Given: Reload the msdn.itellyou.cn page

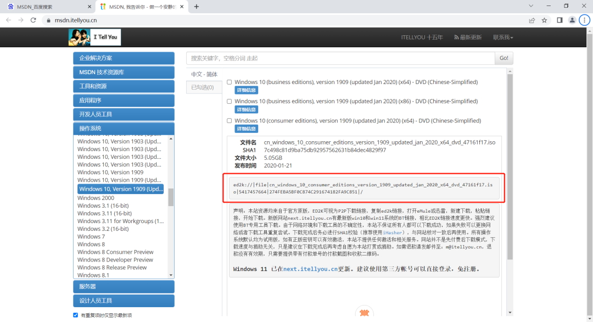Looking at the screenshot, I should point(33,20).
